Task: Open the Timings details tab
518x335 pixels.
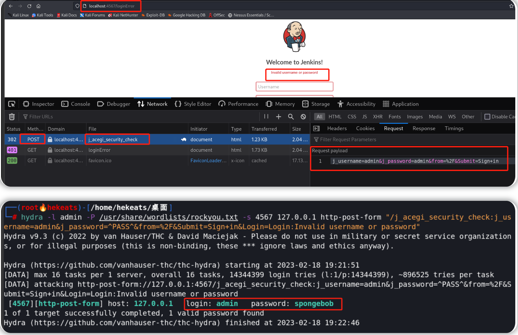Action: (x=454, y=128)
